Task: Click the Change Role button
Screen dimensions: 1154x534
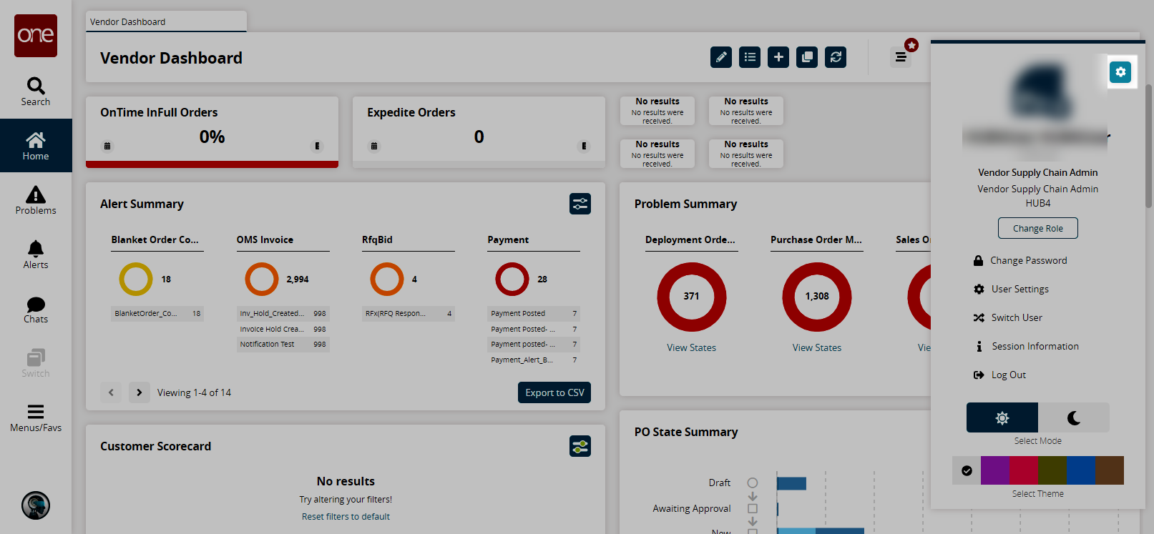Action: (x=1038, y=228)
